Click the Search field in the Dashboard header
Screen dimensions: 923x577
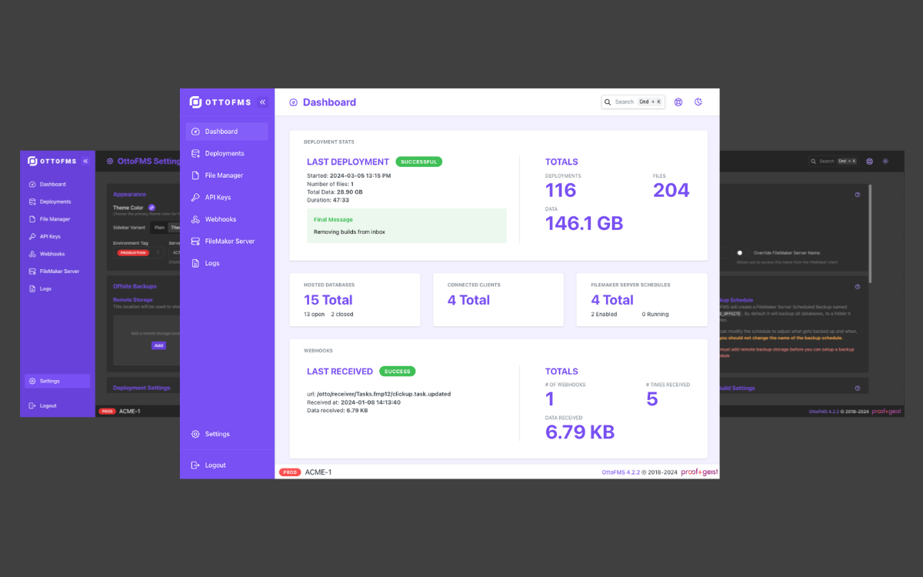tap(633, 102)
